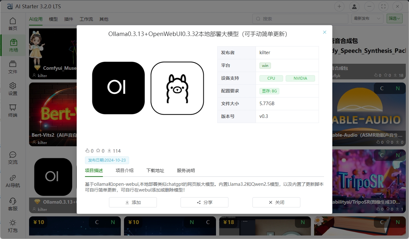Select the 市场 marketplace icon
409x239 pixels.
13,45
